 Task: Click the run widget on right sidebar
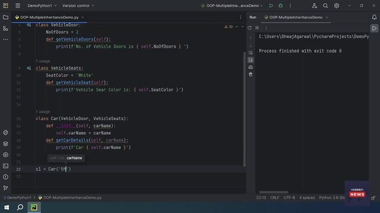pyautogui.click(x=375, y=28)
